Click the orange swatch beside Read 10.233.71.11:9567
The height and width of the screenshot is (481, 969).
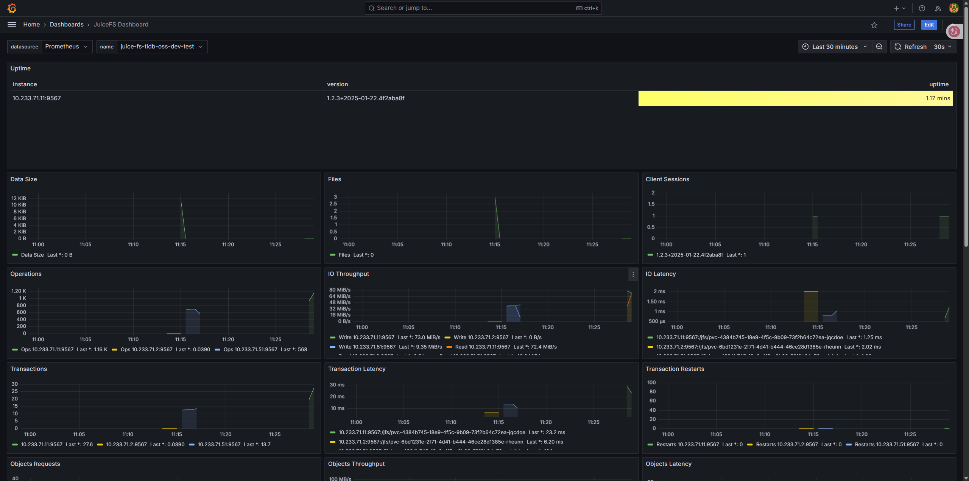449,347
